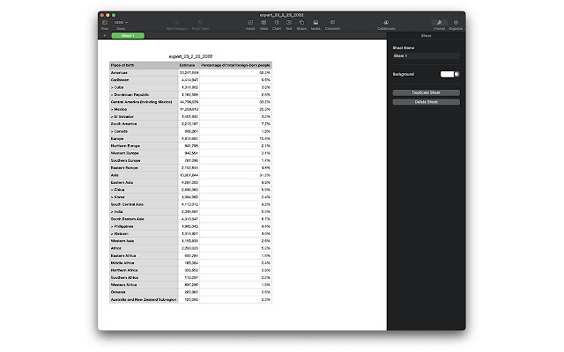Select the '> Dominican Republic' cell
Screen dimensions: 564x352
coord(144,94)
